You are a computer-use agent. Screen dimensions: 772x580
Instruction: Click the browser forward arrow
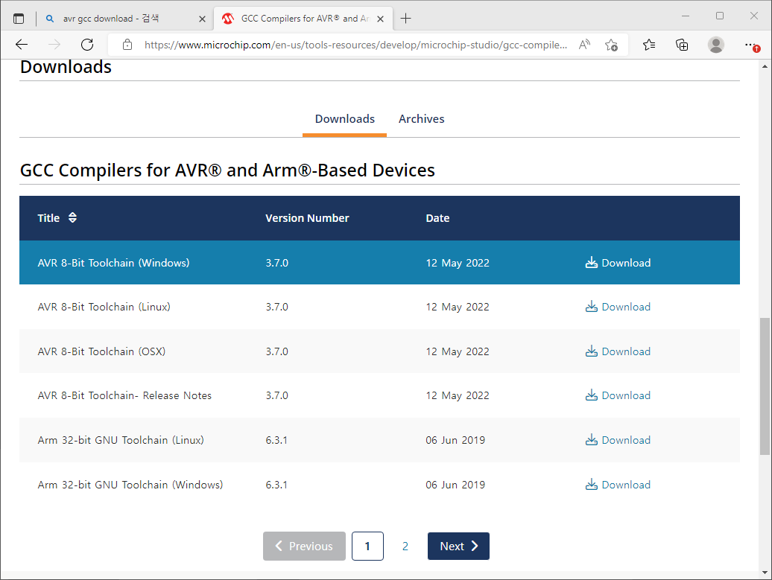click(x=54, y=45)
